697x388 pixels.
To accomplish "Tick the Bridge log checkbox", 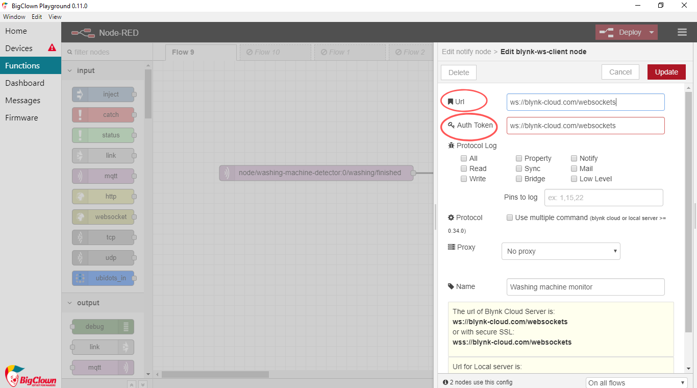I will tap(519, 179).
